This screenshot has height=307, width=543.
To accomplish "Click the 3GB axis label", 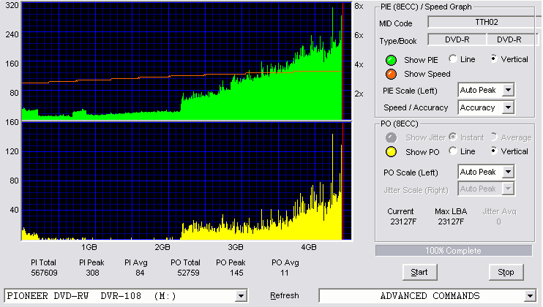I will pos(236,247).
